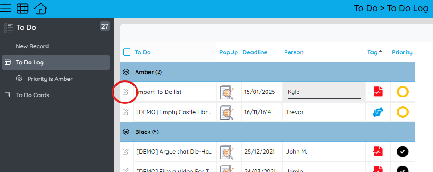The height and width of the screenshot is (172, 433).
Task: Click the red tag icon in John M. row
Action: click(x=378, y=151)
